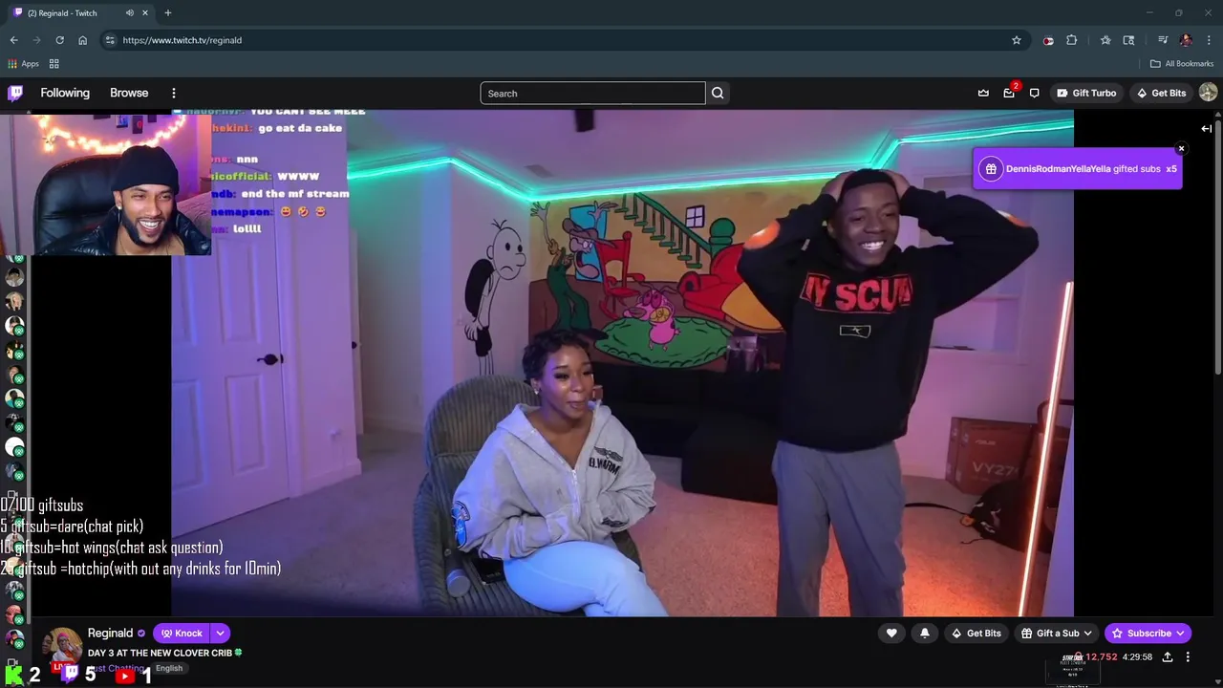Open the Browse page
This screenshot has height=688, width=1223.
click(129, 93)
